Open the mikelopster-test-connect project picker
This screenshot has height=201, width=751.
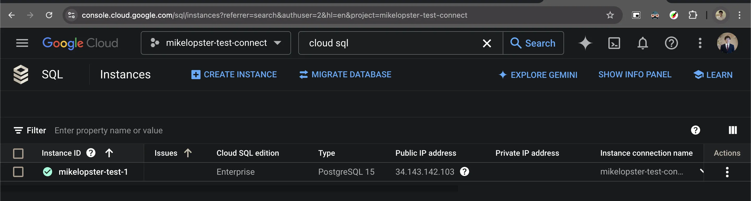click(x=216, y=43)
